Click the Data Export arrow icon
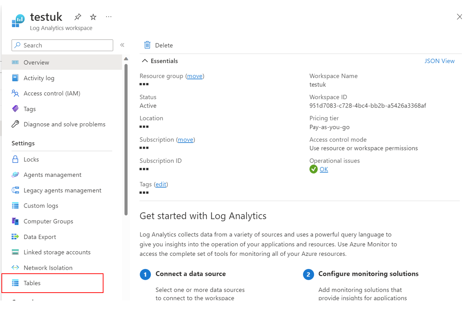 tap(15, 237)
